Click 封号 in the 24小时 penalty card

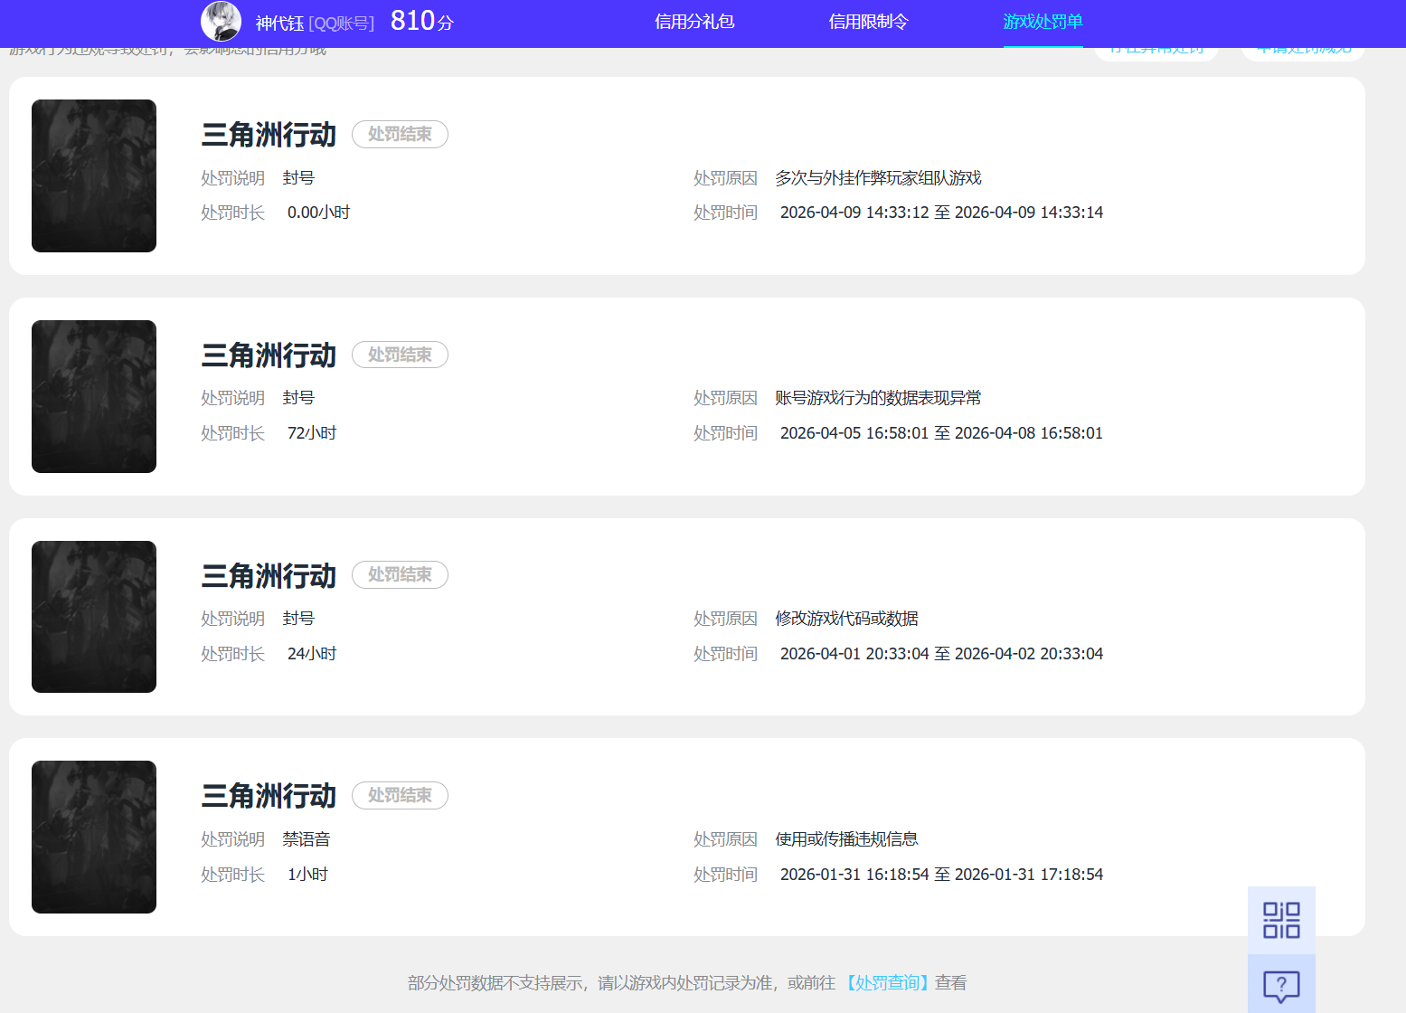[x=298, y=619]
